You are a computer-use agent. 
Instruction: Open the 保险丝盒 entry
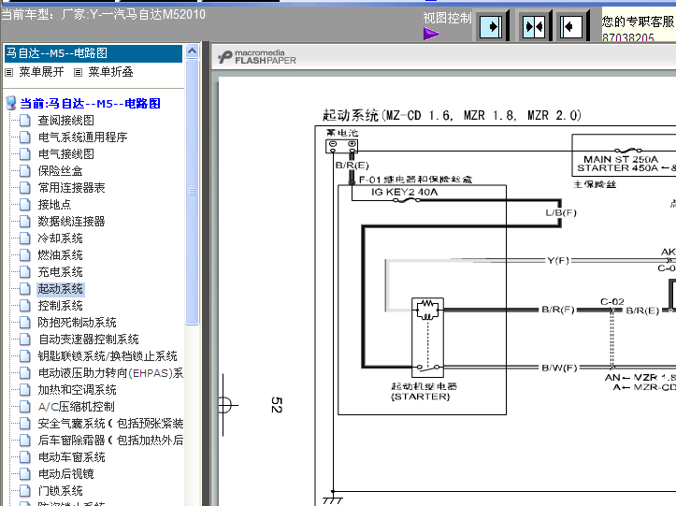click(61, 171)
